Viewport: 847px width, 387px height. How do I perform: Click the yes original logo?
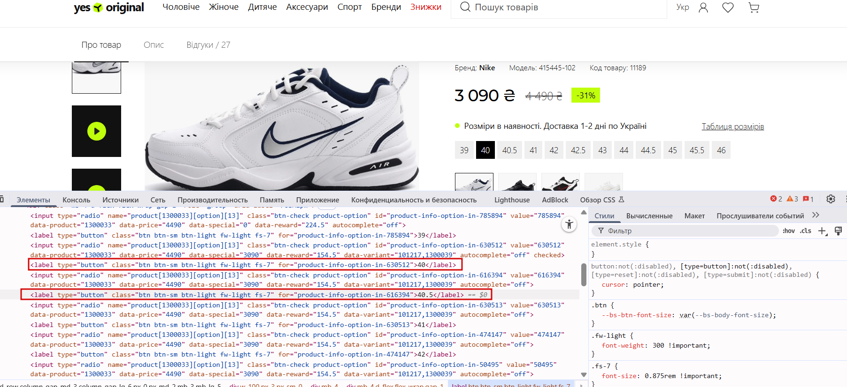pyautogui.click(x=108, y=7)
